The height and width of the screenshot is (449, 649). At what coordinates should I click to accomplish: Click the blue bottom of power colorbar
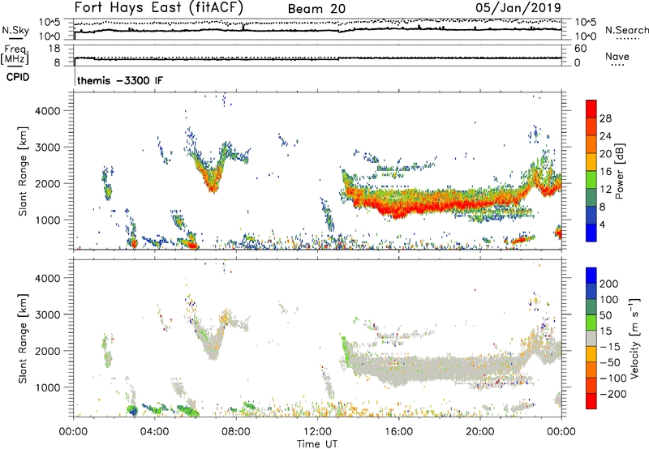(591, 233)
